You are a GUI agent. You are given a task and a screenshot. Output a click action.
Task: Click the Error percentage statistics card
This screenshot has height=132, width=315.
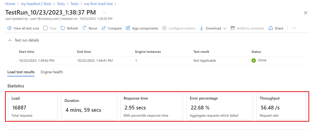pyautogui.click(x=220, y=106)
